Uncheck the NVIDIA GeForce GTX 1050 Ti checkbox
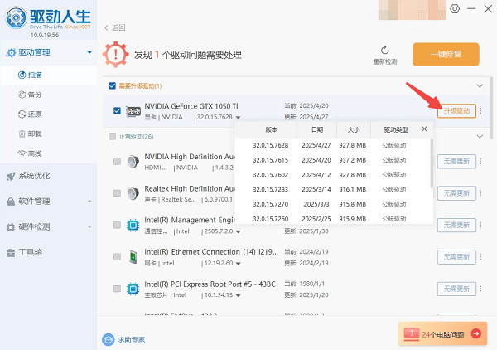This screenshot has height=350, width=497. [117, 110]
